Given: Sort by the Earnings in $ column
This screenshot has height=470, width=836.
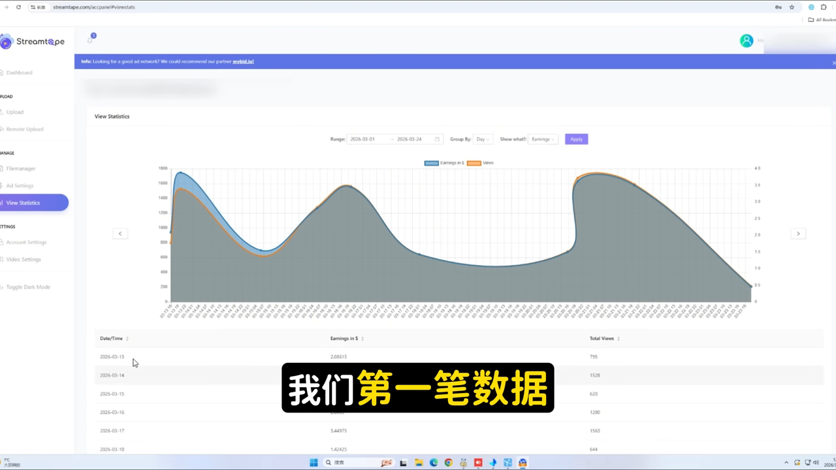Looking at the screenshot, I should [x=347, y=338].
